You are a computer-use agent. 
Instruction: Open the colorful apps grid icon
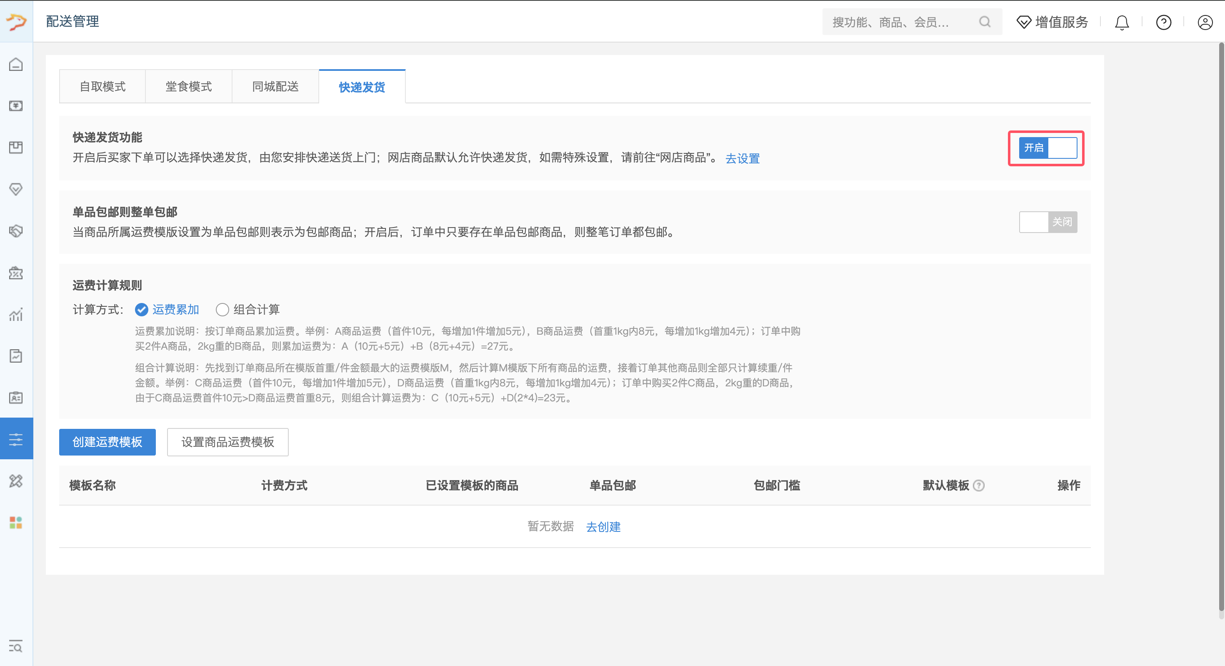(16, 523)
